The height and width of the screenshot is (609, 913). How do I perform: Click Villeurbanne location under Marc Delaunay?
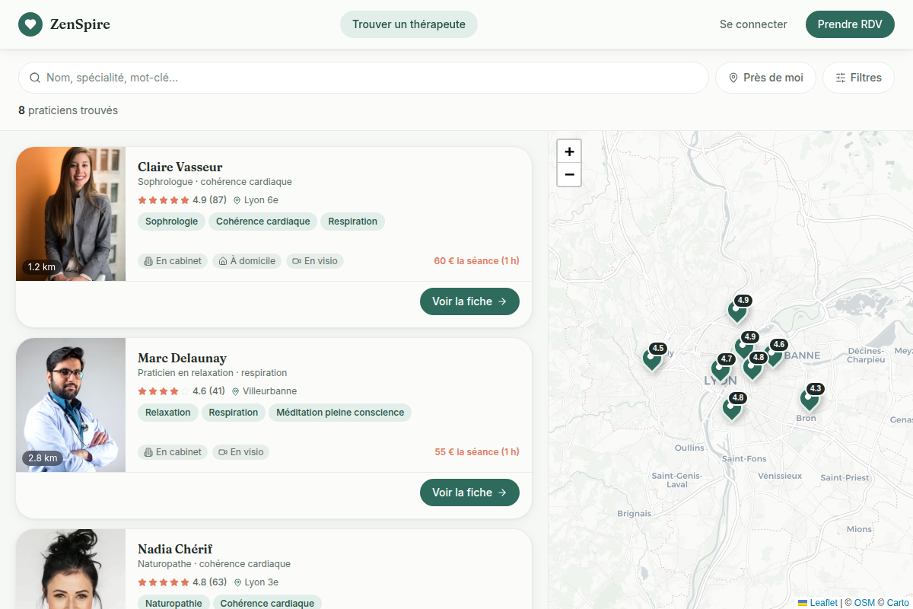[x=264, y=391]
